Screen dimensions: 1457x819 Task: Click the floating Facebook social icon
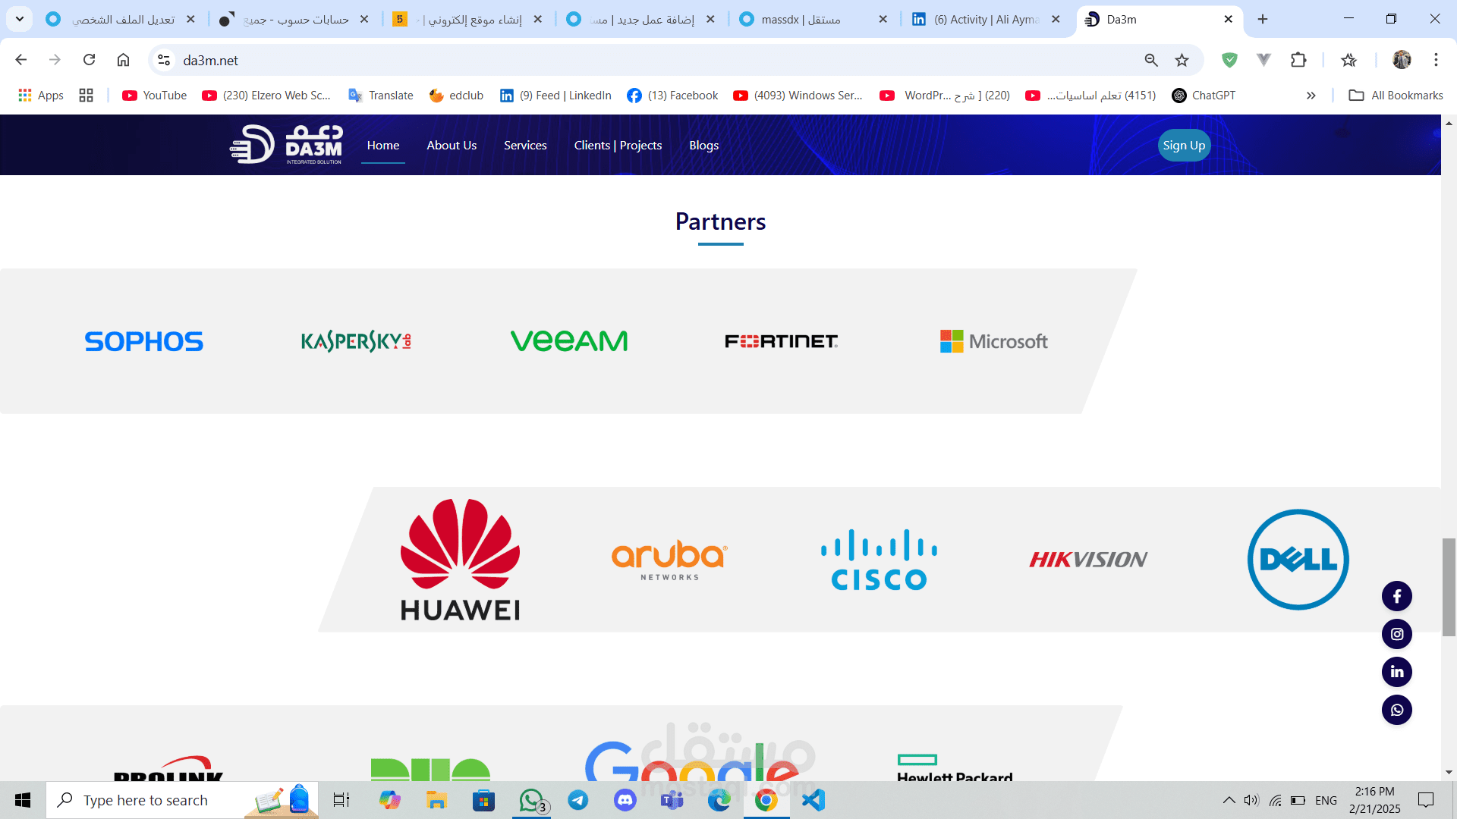tap(1396, 596)
